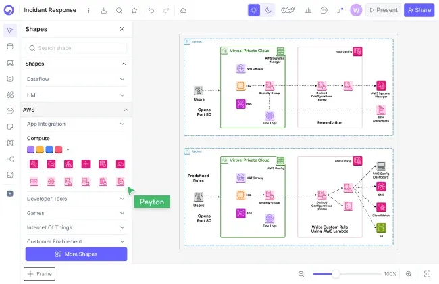
Task: Select the red color swatch
Action: [x=59, y=149]
